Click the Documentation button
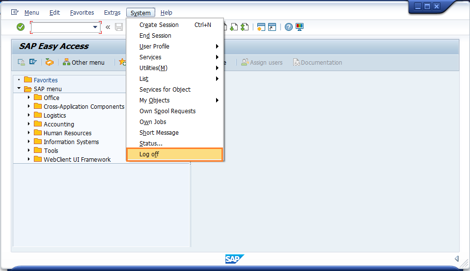 [317, 63]
